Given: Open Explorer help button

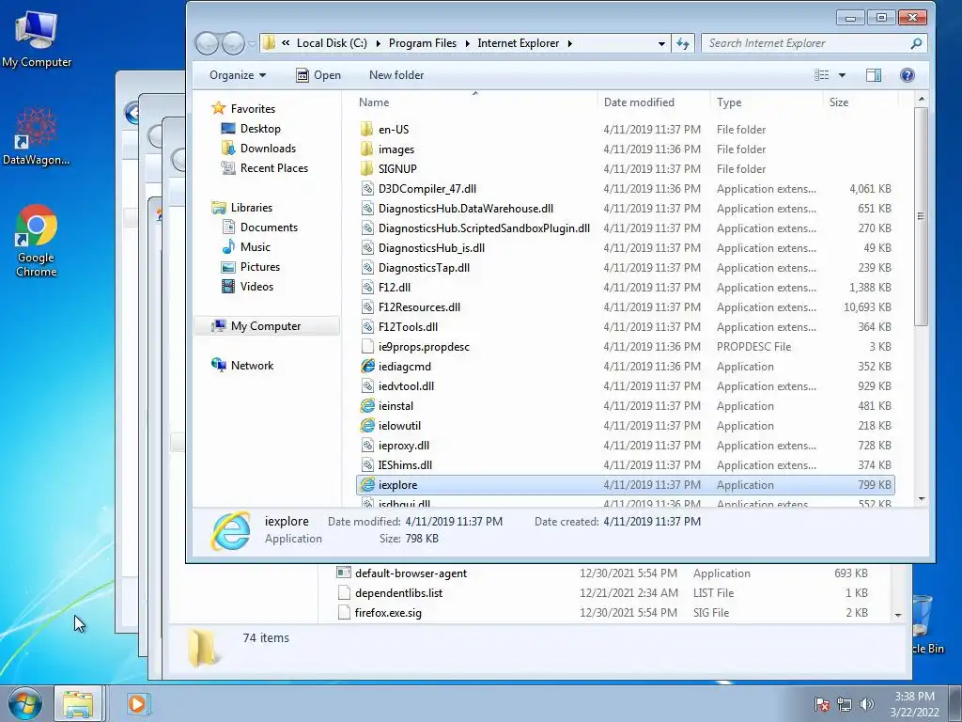Looking at the screenshot, I should [908, 75].
